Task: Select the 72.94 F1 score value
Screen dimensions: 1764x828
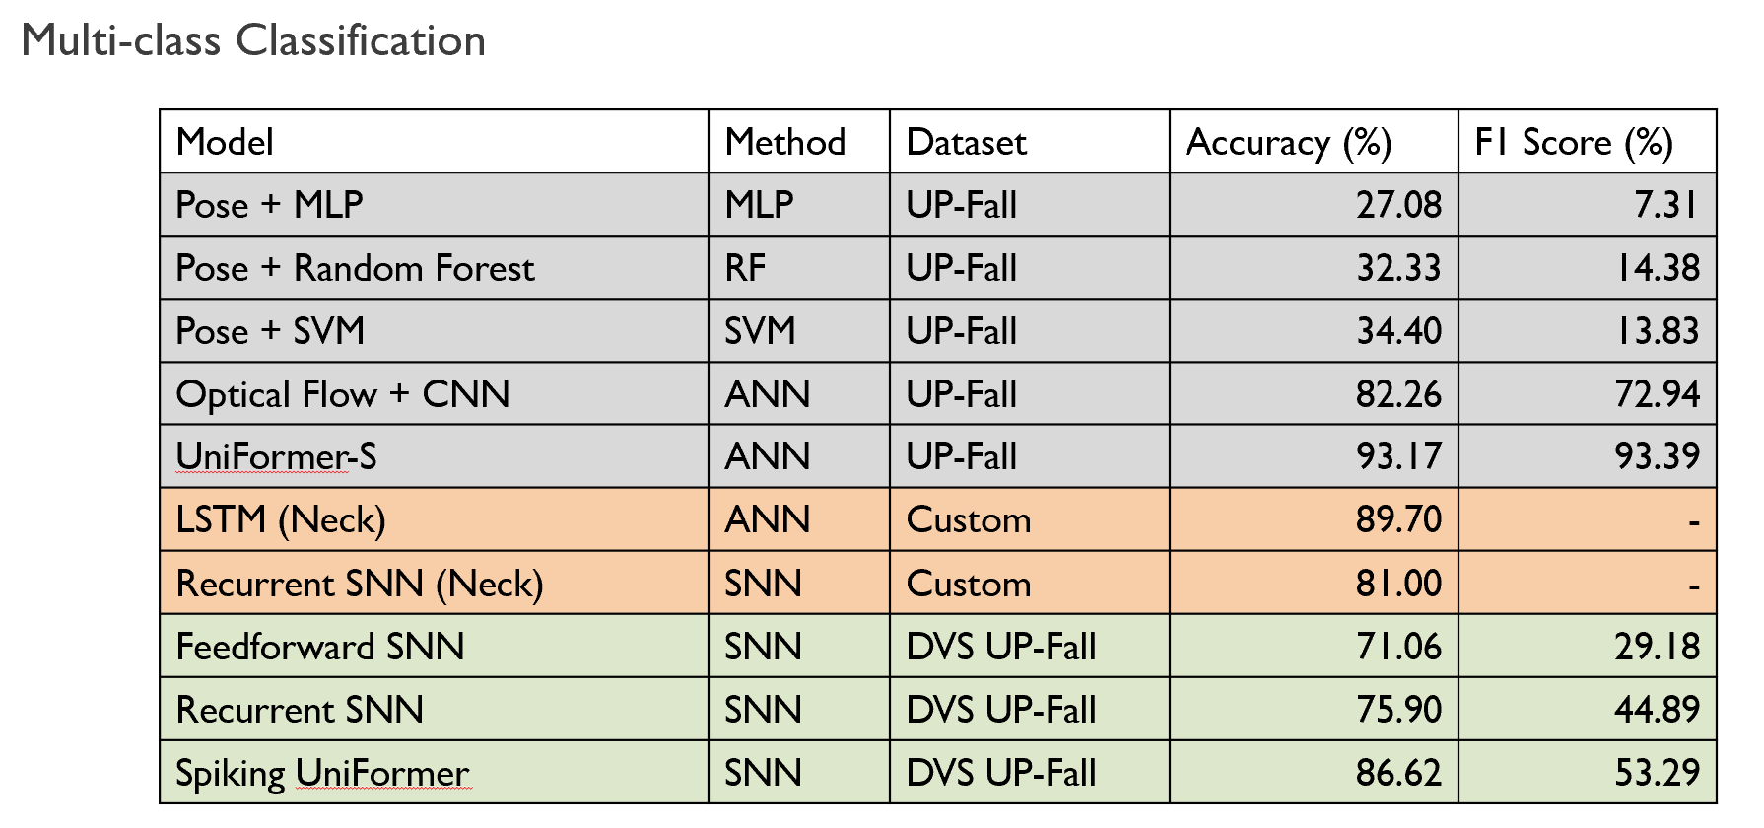Action: (x=1658, y=394)
